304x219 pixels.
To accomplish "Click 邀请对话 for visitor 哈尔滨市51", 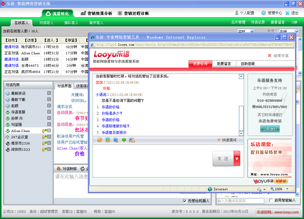I will pos(12,47).
